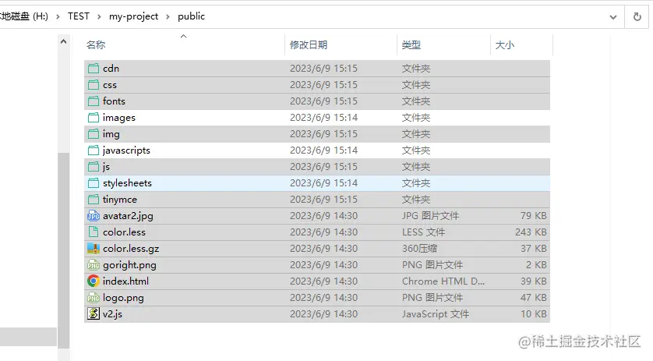Click the JPG icon of avatar2.jpg
This screenshot has width=653, height=361.
(94, 216)
